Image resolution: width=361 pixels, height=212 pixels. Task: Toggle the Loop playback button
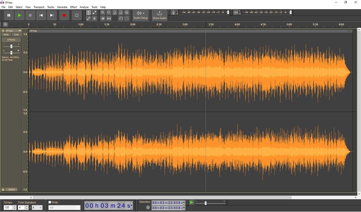pos(77,15)
